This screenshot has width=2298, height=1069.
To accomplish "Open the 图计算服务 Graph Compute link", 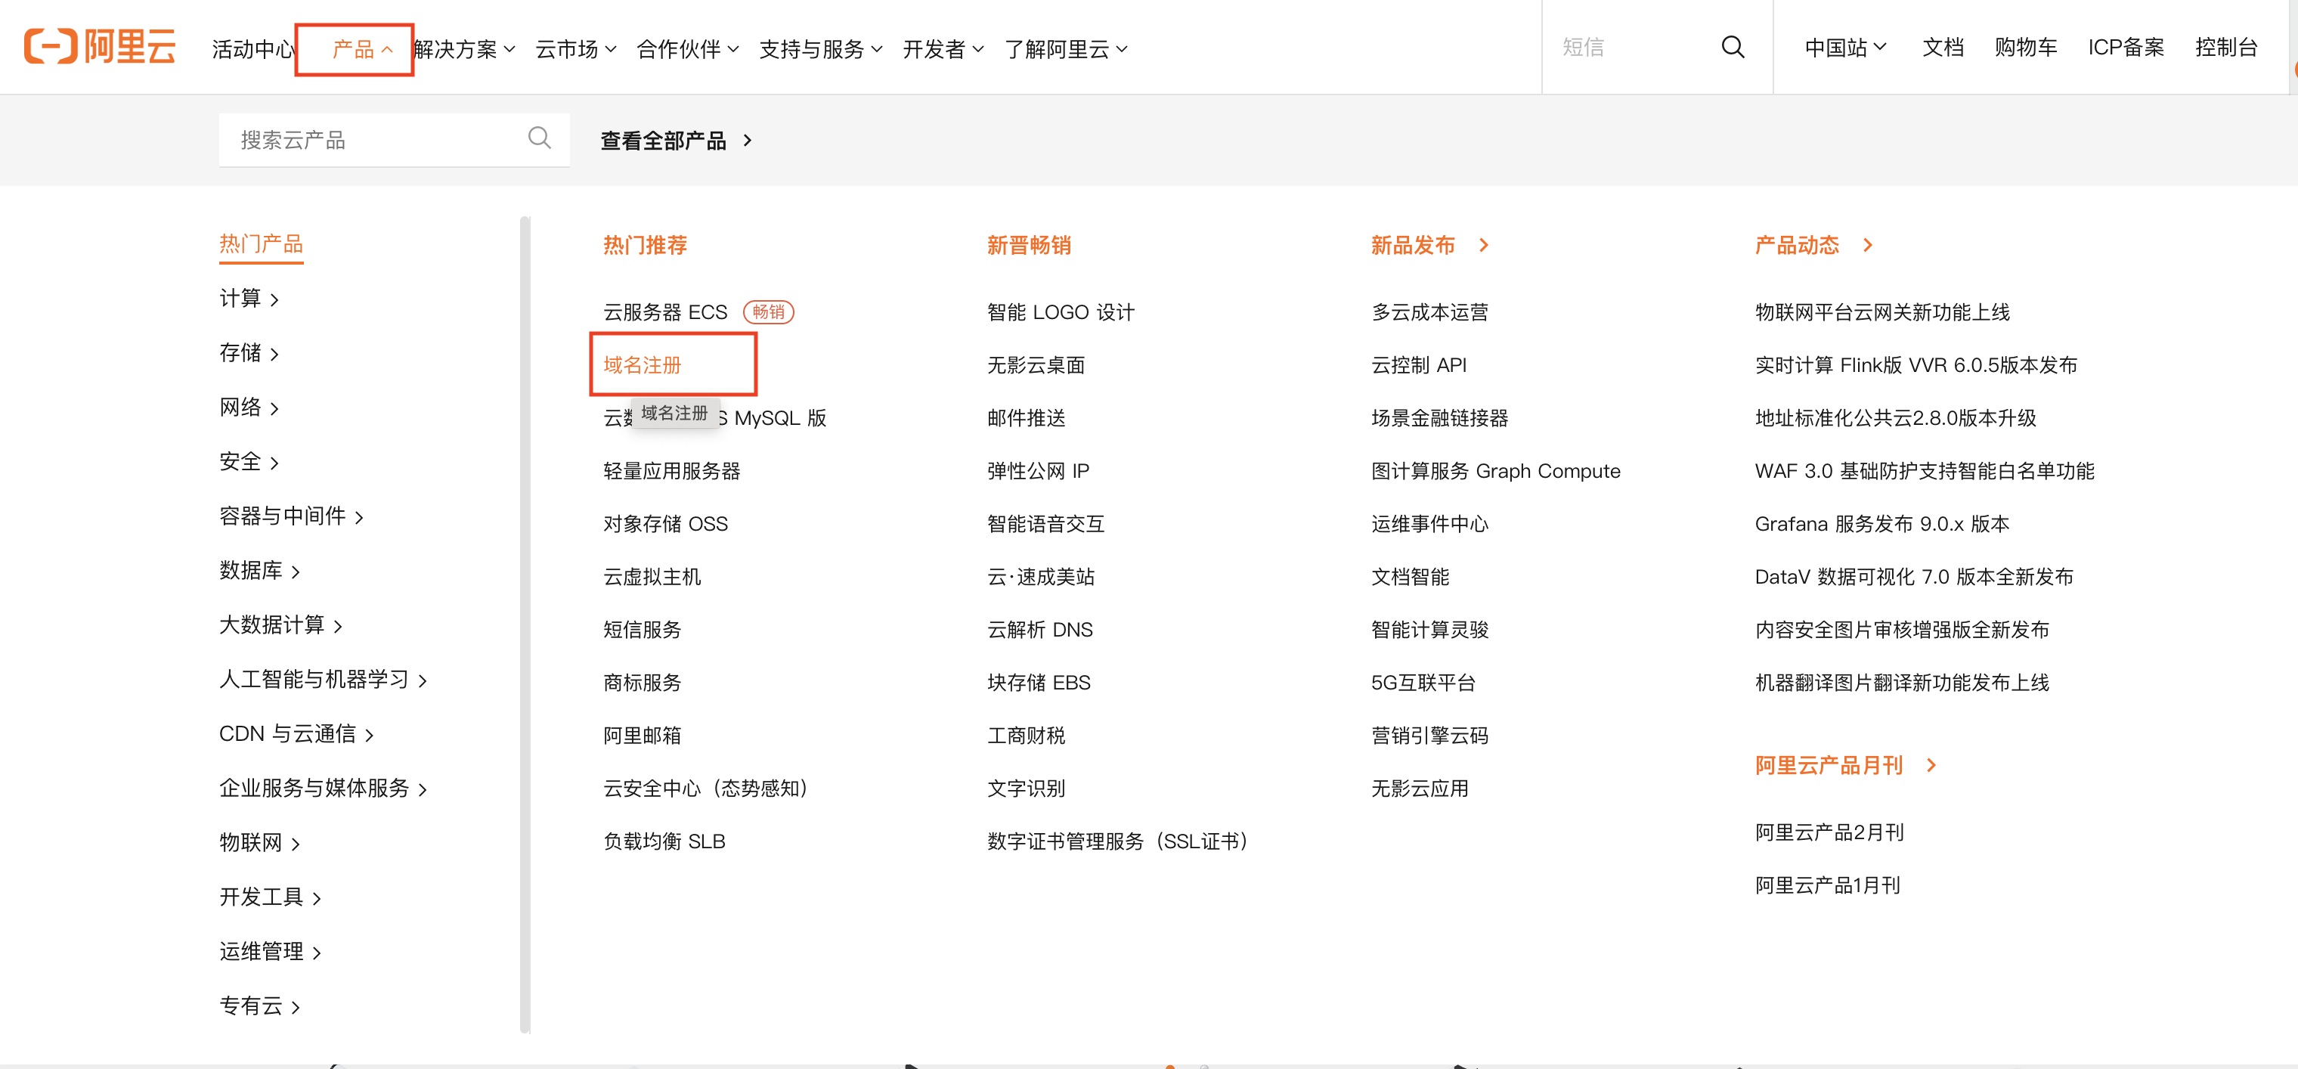I will (x=1495, y=471).
